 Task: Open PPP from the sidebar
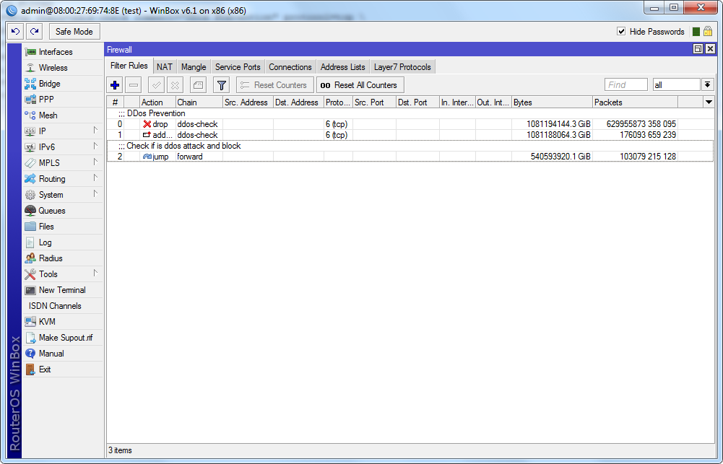(63, 100)
